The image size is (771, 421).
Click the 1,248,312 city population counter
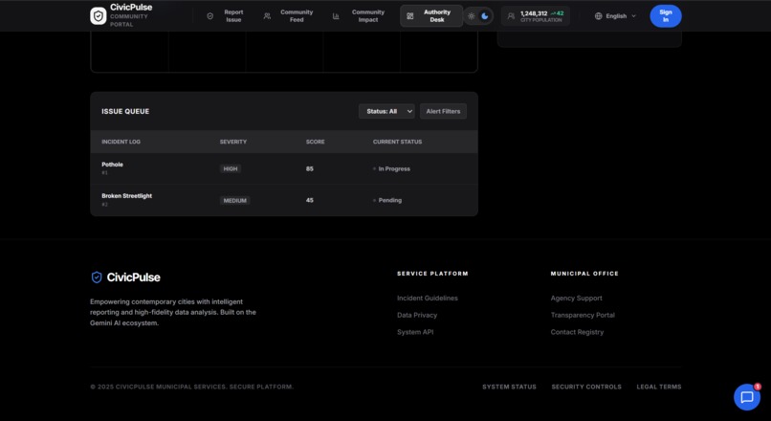pyautogui.click(x=536, y=15)
